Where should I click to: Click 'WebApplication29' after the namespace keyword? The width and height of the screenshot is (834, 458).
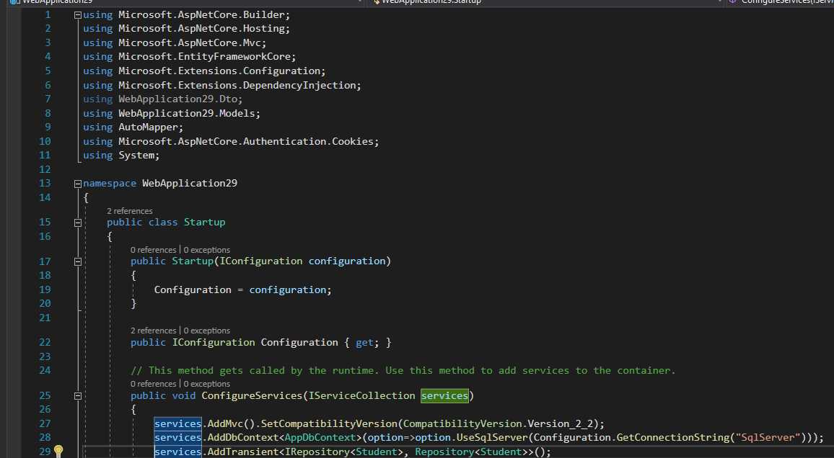point(189,183)
